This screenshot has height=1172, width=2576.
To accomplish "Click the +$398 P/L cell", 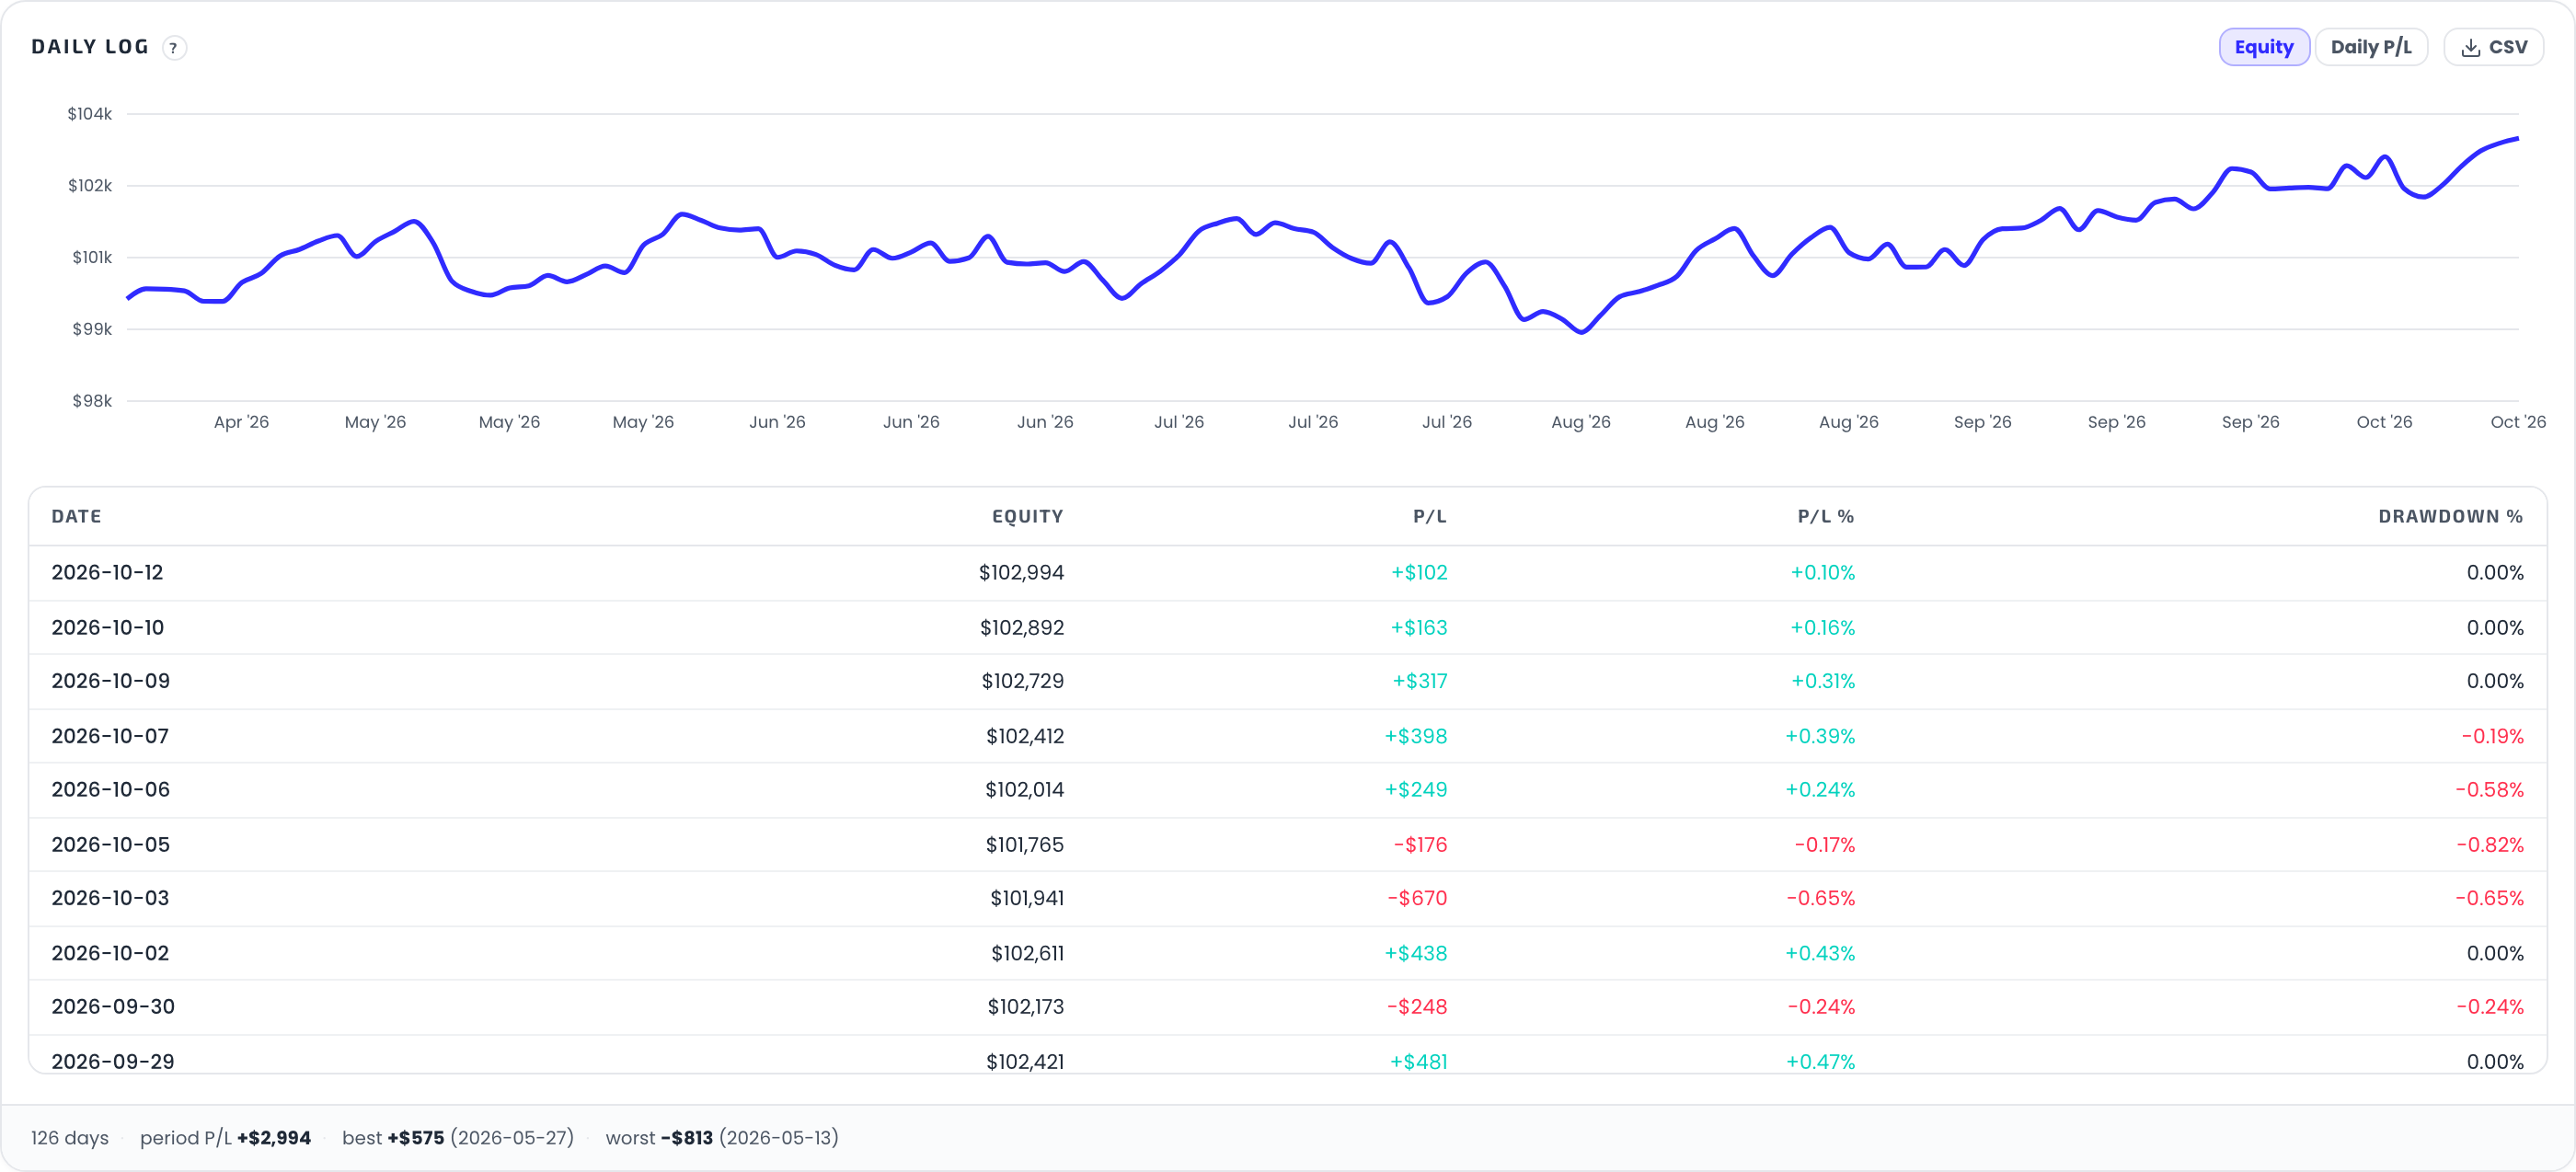I will [1416, 736].
